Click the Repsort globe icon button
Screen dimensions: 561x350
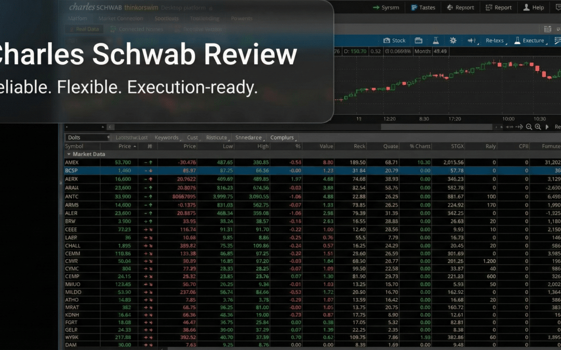point(460,7)
